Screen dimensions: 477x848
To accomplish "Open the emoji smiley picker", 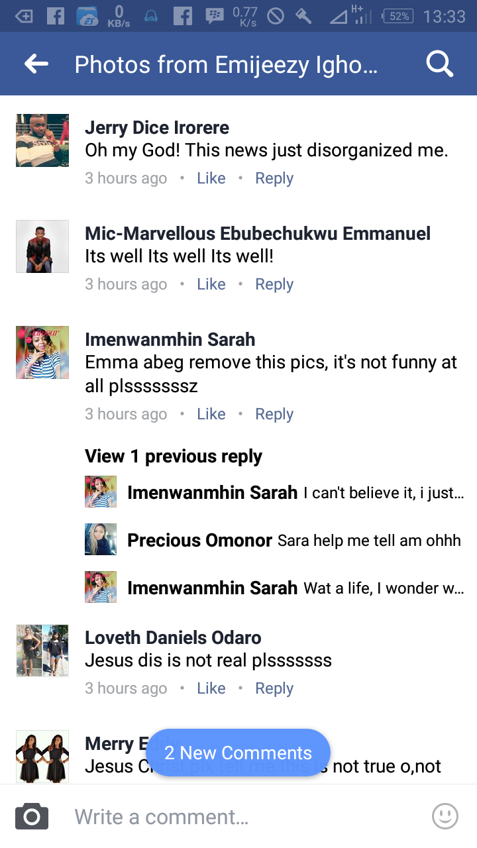I will [445, 816].
